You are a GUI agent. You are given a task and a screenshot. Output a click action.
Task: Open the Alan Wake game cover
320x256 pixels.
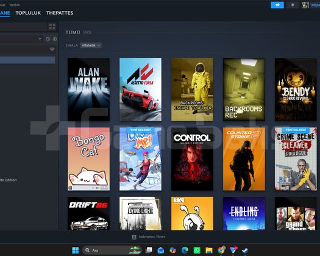pos(88,90)
